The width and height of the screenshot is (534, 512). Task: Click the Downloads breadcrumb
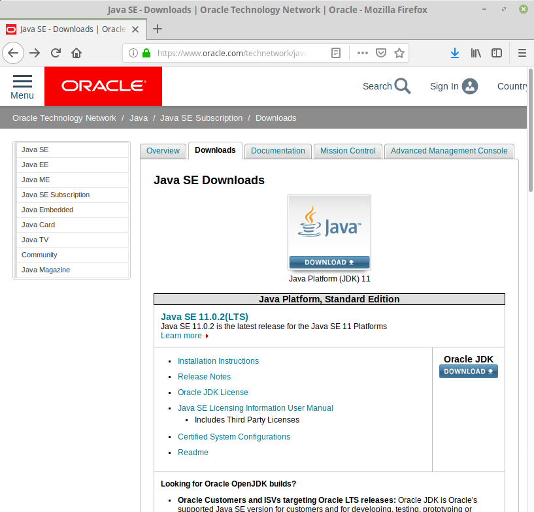click(x=276, y=118)
